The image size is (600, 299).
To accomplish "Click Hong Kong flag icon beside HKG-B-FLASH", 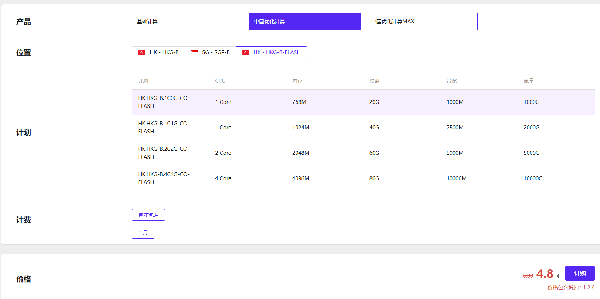I will click(245, 52).
